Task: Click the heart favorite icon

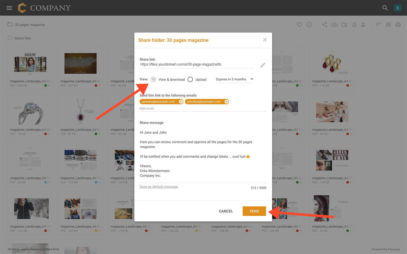Action: click(299, 25)
